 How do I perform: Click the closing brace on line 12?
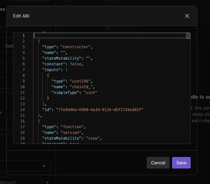[x=48, y=98]
